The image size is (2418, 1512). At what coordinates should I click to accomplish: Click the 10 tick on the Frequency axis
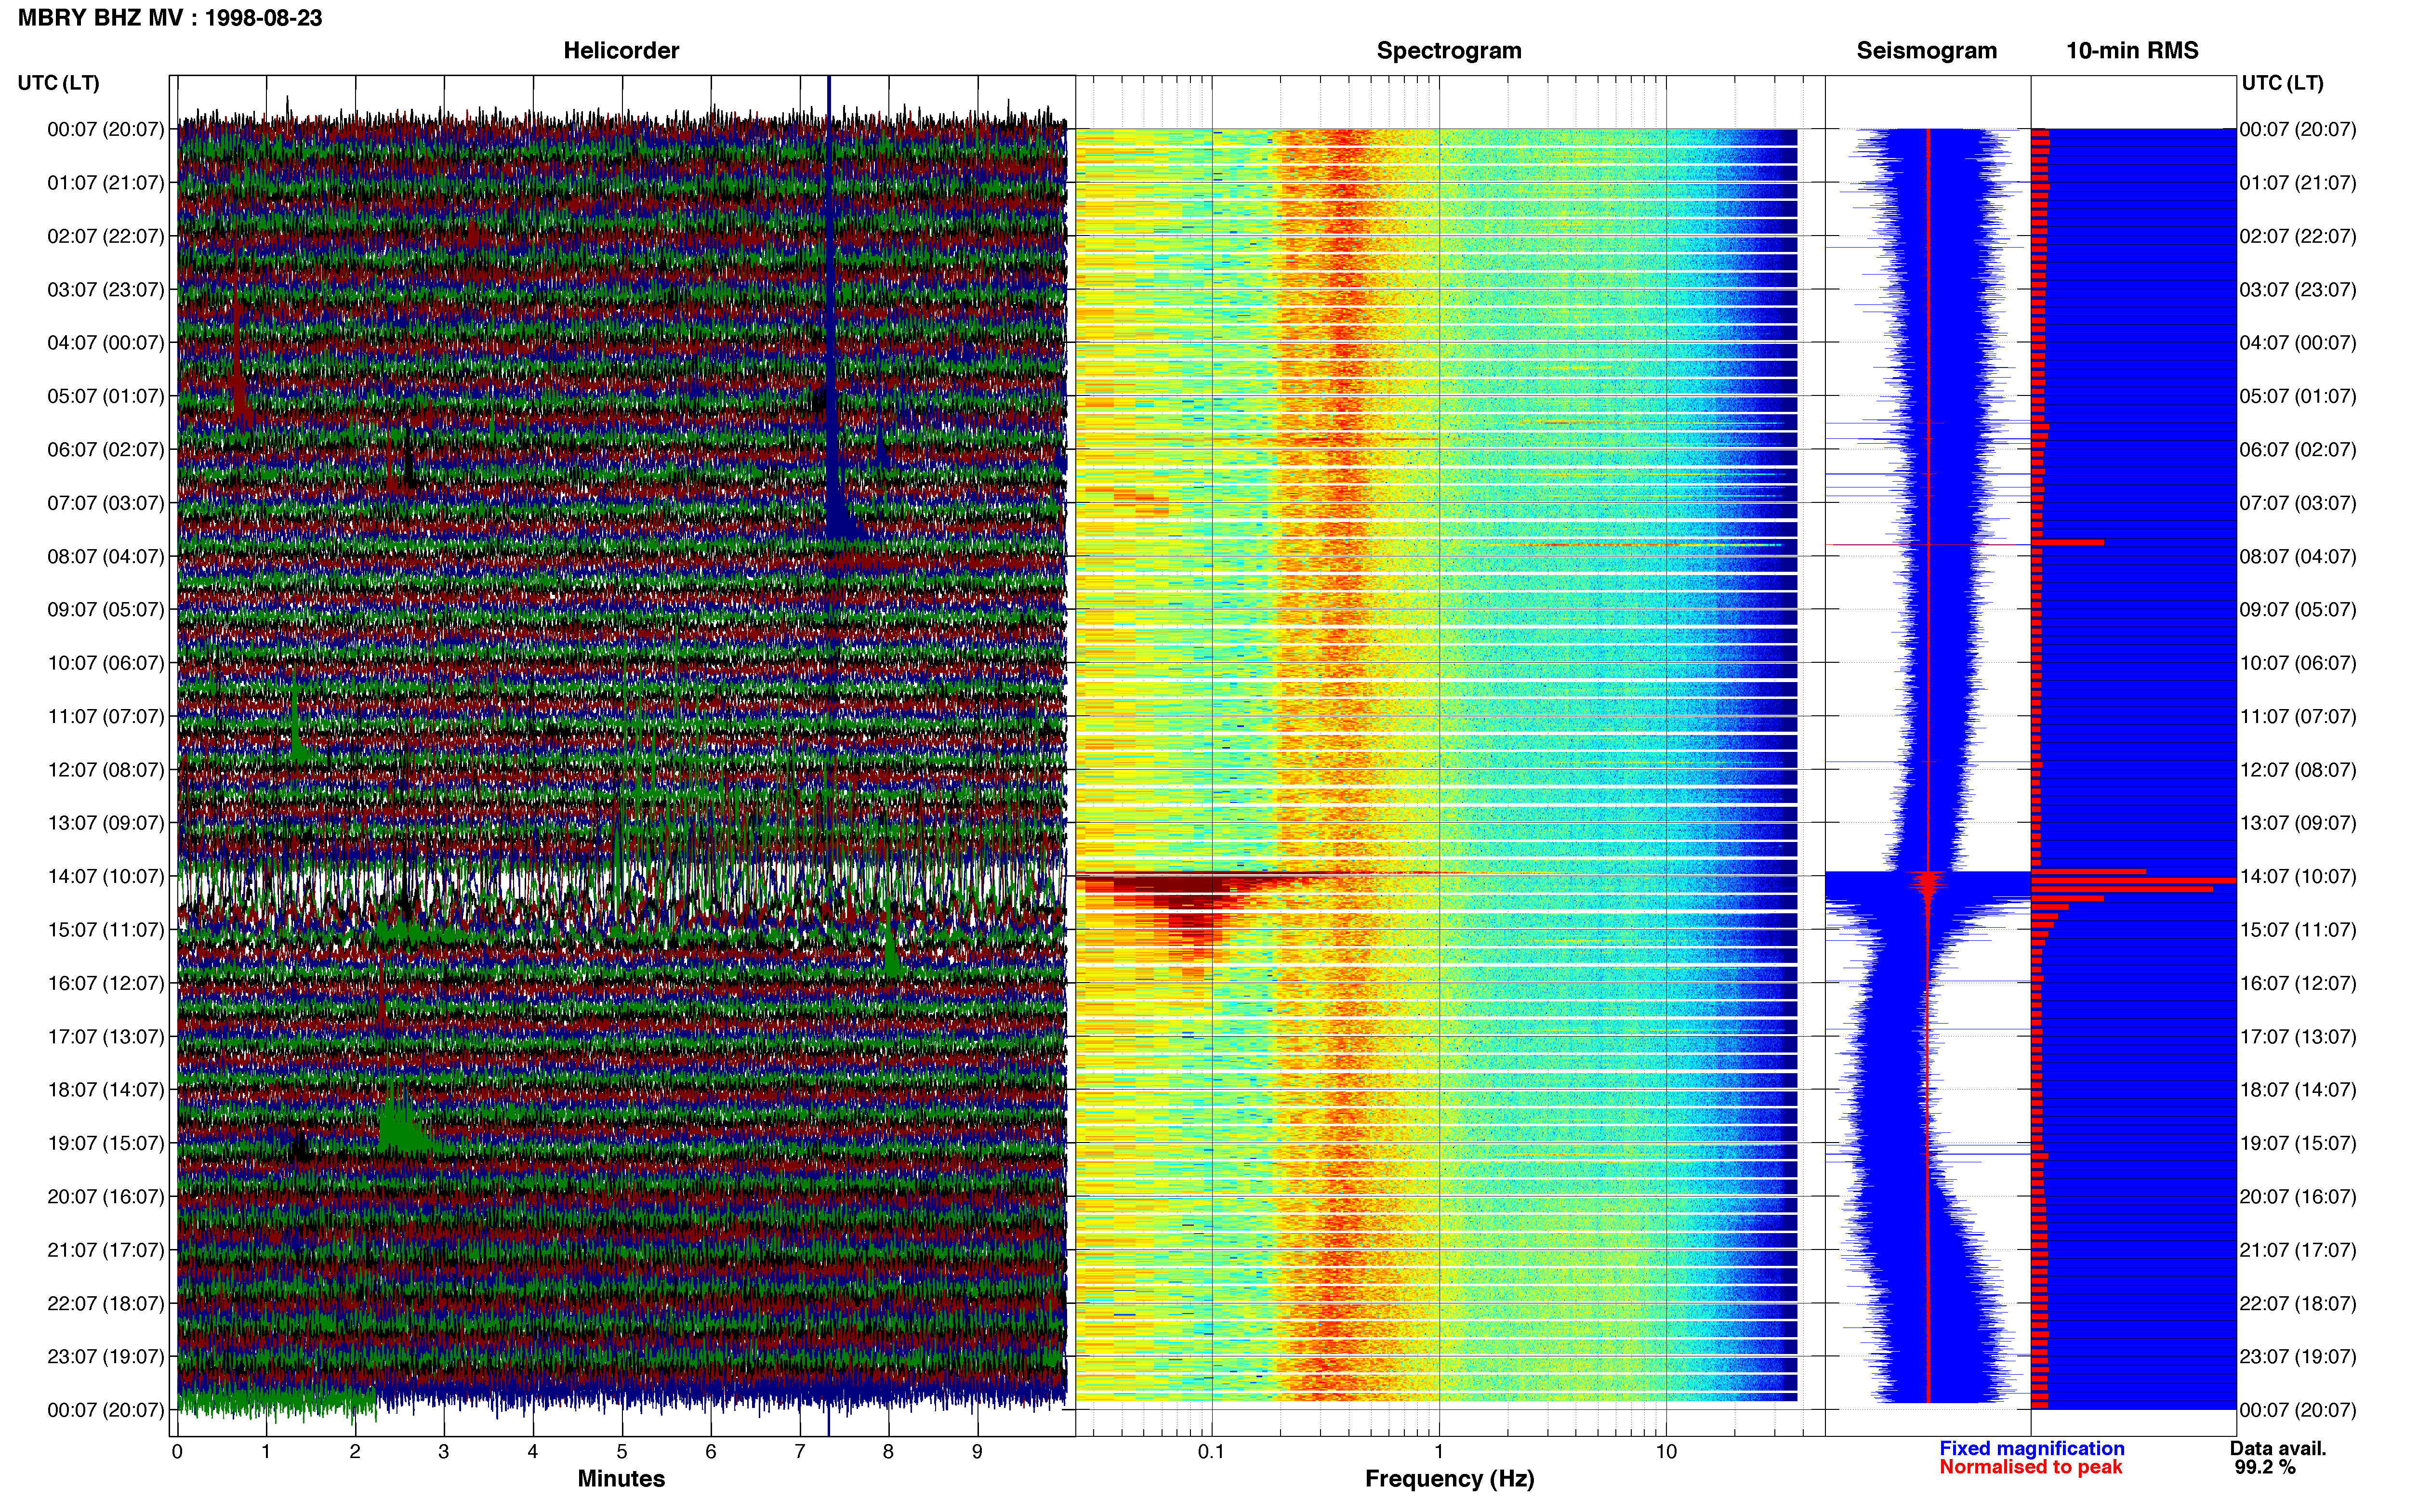pyautogui.click(x=1666, y=1452)
